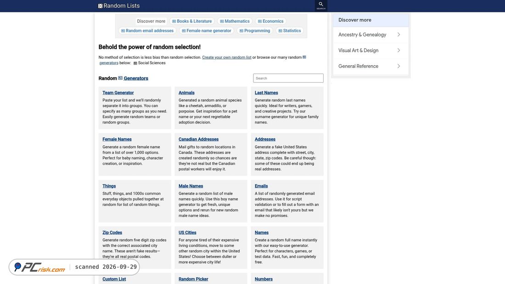Screen dimensions: 505x284
Task: Open the Zip Codes generator link
Action: tap(112, 233)
